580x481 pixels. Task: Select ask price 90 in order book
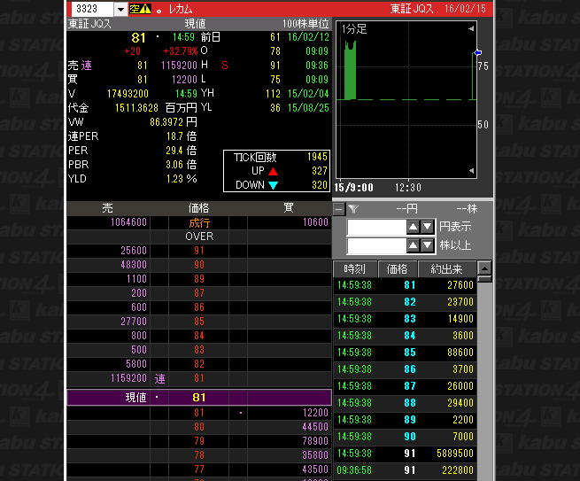click(199, 265)
